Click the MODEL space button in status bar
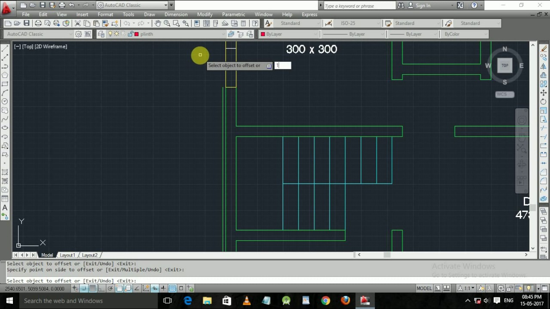The height and width of the screenshot is (309, 550). [x=424, y=288]
